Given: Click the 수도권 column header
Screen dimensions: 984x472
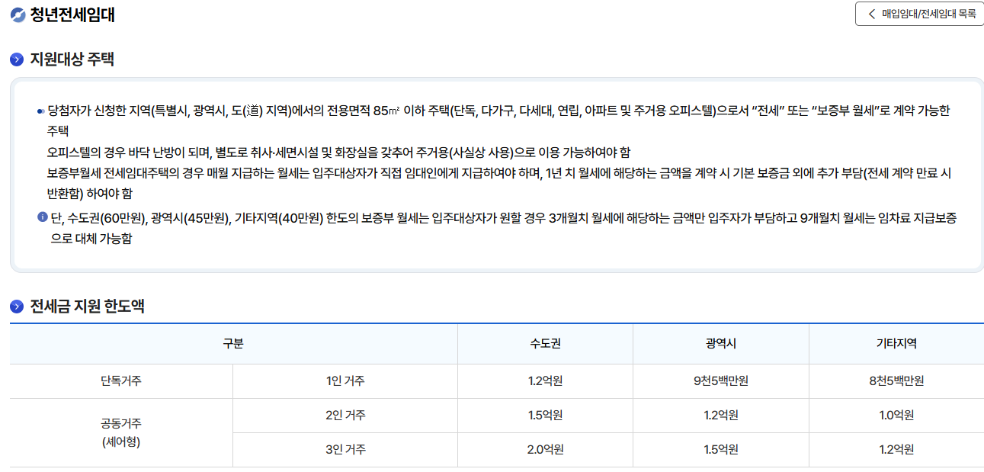Looking at the screenshot, I should tap(545, 344).
